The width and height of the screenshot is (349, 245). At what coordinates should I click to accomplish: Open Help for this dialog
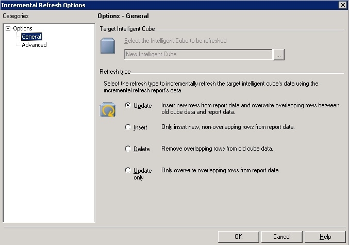325,237
